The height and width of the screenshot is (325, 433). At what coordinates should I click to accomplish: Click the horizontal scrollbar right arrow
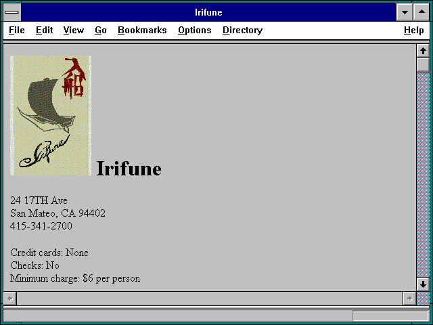coord(409,299)
